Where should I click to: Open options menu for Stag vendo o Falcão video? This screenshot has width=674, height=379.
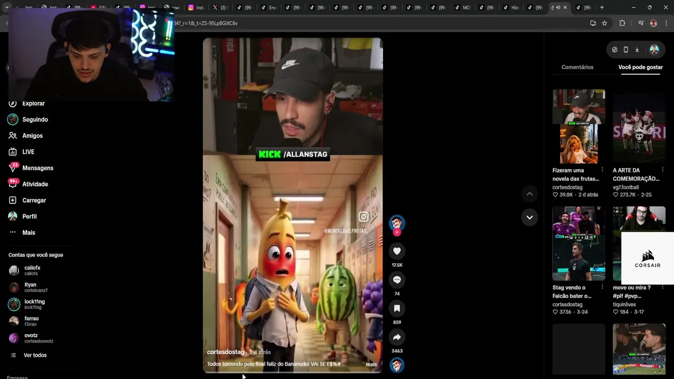602,287
